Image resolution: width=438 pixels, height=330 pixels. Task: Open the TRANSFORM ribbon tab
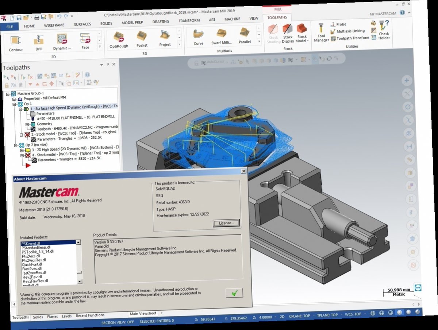pos(189,20)
